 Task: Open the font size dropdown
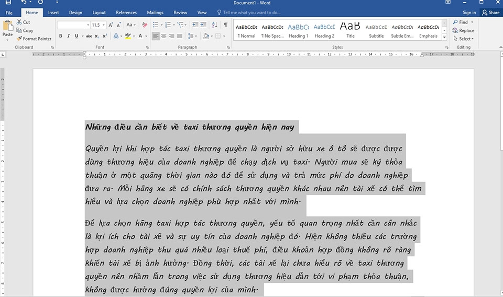[x=104, y=25]
